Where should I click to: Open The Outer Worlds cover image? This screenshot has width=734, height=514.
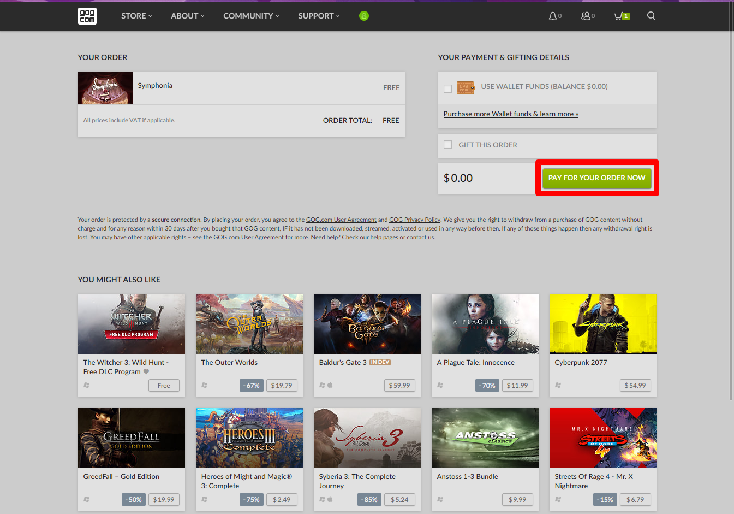click(x=249, y=324)
